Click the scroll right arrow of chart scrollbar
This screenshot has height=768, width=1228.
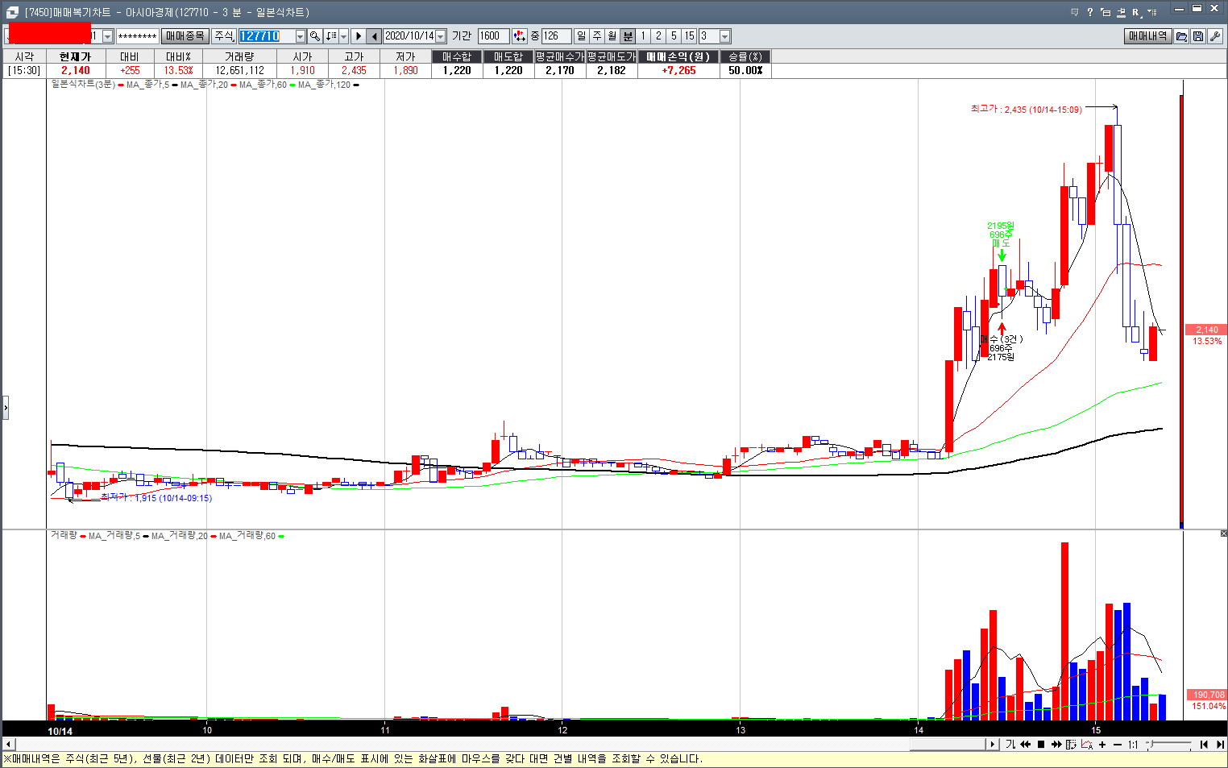(993, 745)
